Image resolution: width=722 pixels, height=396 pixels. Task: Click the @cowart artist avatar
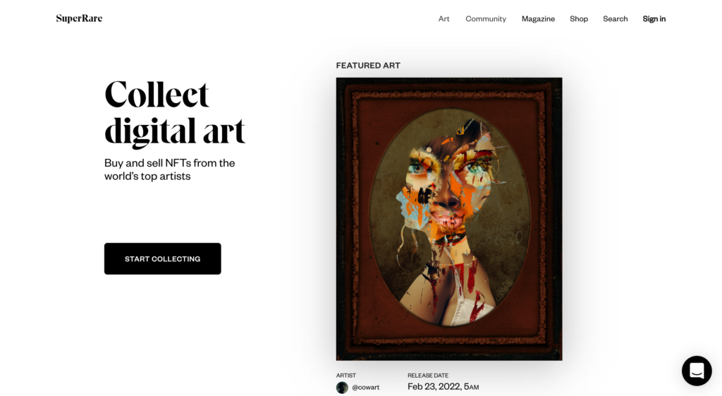342,388
